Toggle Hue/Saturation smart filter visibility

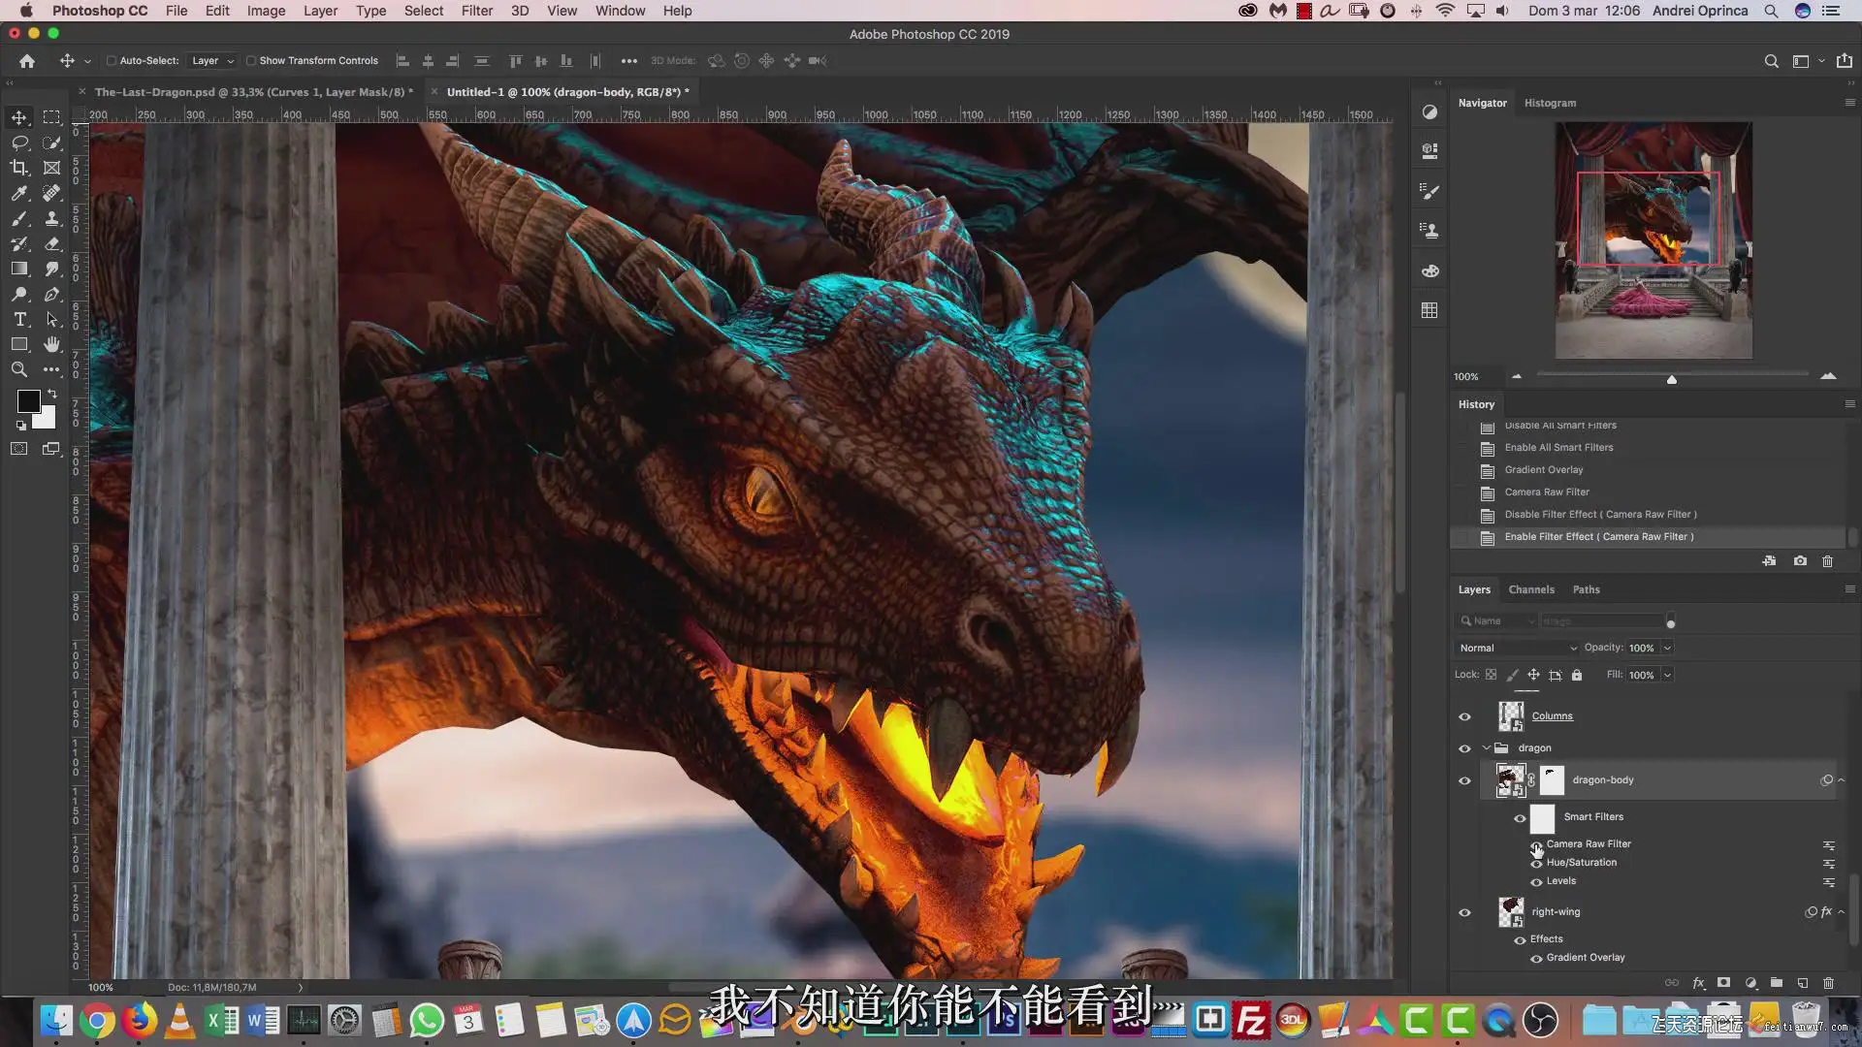[x=1536, y=863]
